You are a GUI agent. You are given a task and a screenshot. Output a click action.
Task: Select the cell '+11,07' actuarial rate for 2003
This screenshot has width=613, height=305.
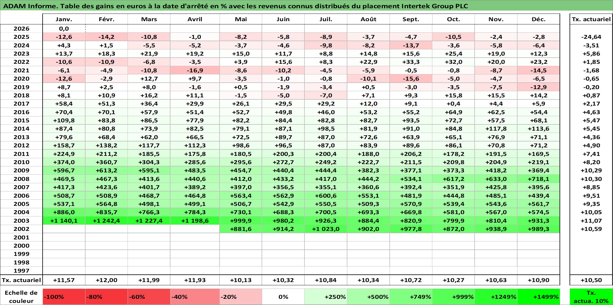591,221
